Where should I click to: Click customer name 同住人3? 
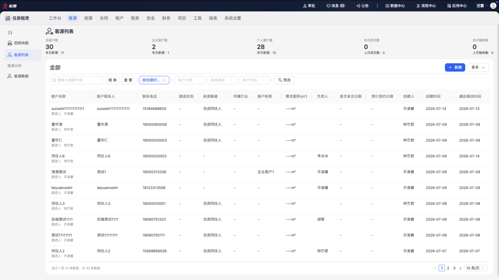[58, 203]
